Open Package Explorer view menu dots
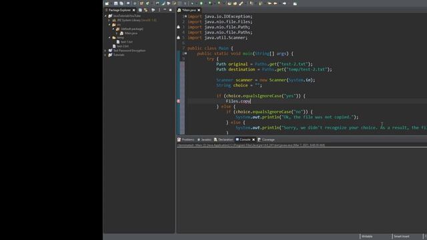Viewport: 427px width, 240px height. 159,10
